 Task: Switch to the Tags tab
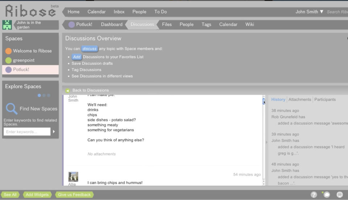(206, 25)
